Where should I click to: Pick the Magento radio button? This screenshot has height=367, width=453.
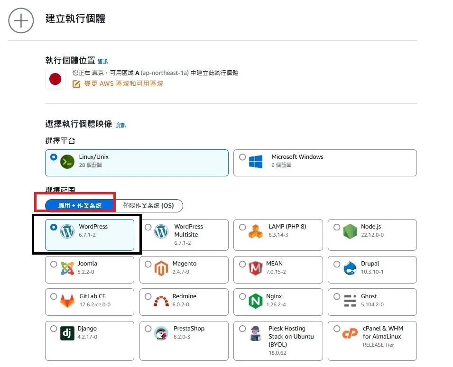(148, 264)
